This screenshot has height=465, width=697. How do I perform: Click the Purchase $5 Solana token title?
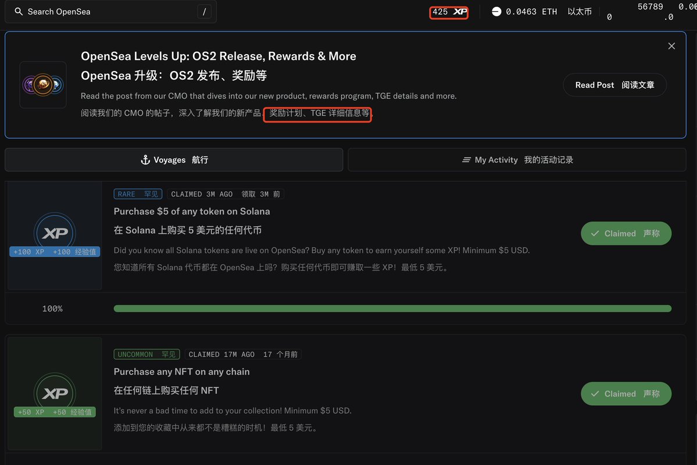click(192, 212)
